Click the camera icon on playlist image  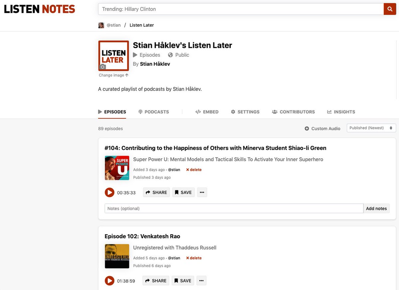[x=103, y=67]
